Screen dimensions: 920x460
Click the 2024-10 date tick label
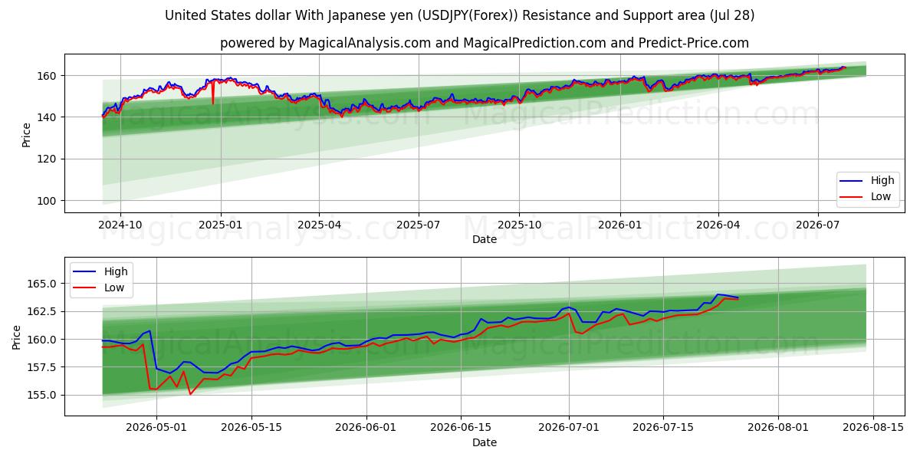(x=121, y=225)
